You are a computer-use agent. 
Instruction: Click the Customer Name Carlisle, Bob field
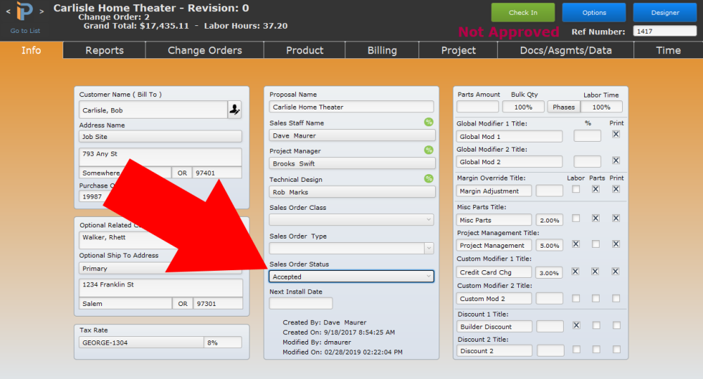click(x=153, y=109)
